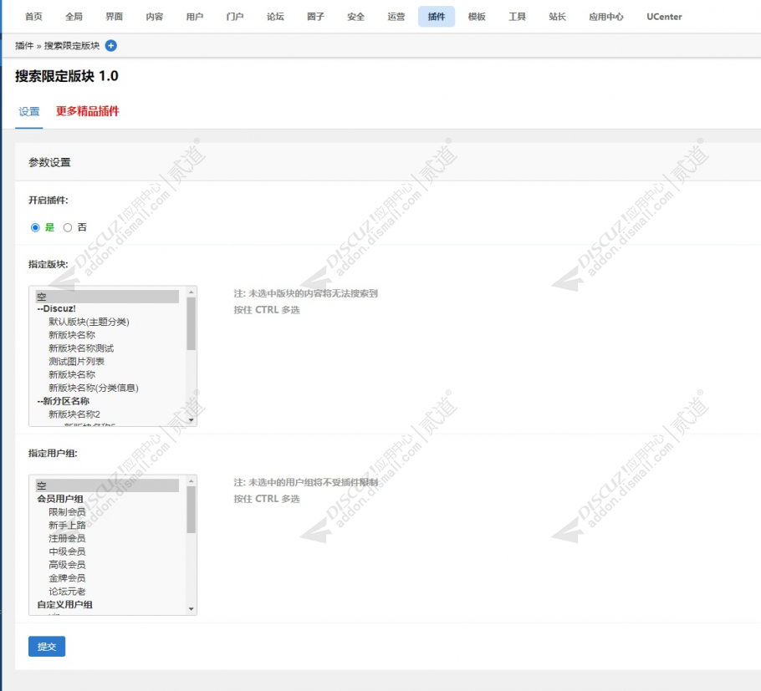Select 中级会员 user group

tap(107, 551)
